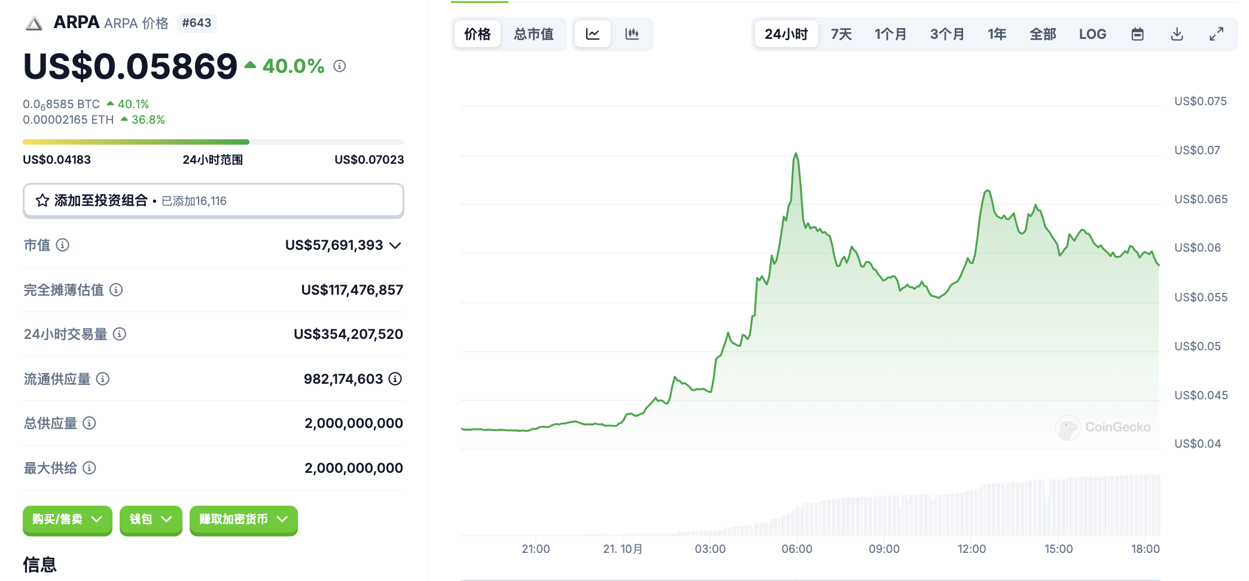This screenshot has width=1249, height=581.
Task: Click the line chart view icon
Action: 592,34
